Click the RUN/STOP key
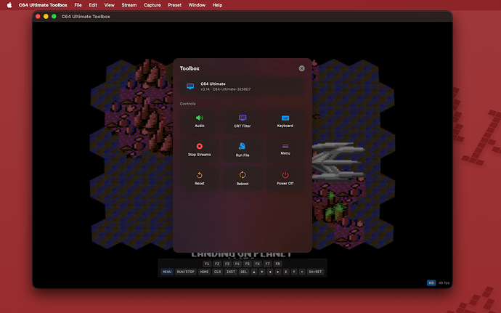This screenshot has height=313, width=501. [186, 272]
